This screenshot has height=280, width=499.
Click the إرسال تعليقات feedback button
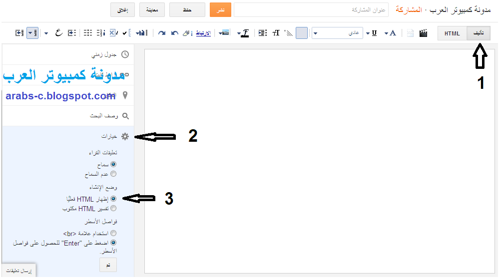19,271
